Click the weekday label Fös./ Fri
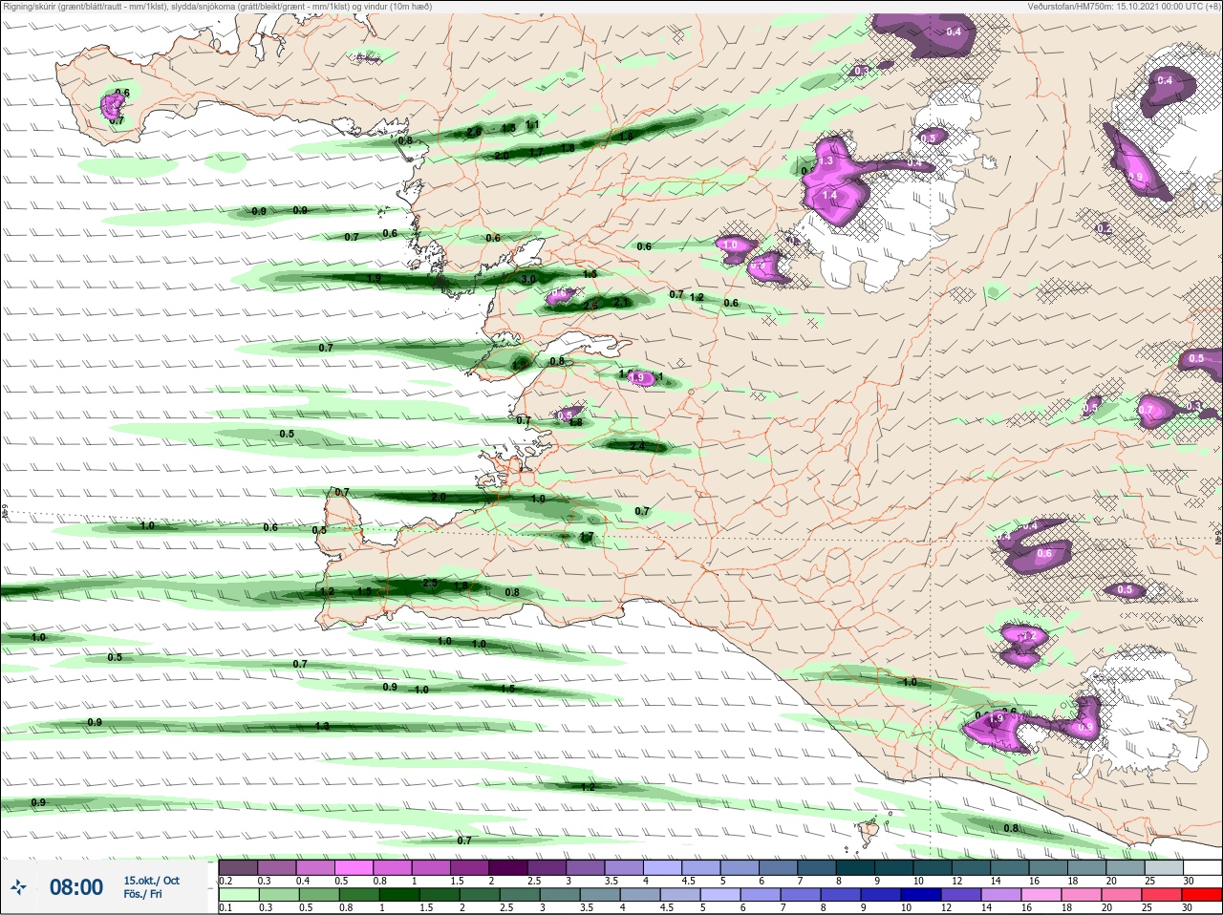Screen dimensions: 1223x915 (x=142, y=894)
